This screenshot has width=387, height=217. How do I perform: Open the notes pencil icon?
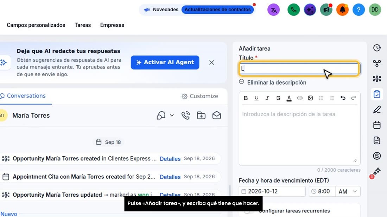click(x=377, y=110)
